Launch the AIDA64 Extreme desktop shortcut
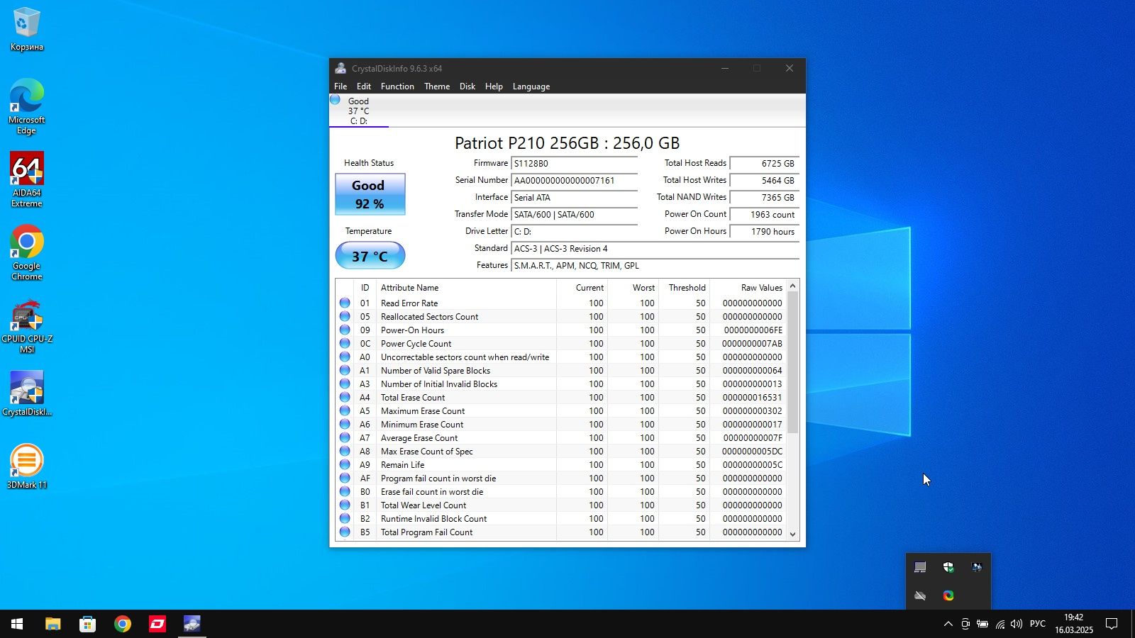Viewport: 1135px width, 638px height. point(26,179)
